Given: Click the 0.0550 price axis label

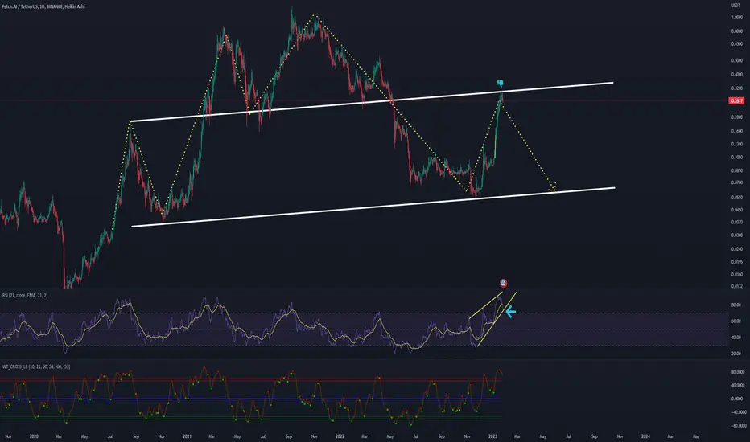Looking at the screenshot, I should [x=737, y=197].
